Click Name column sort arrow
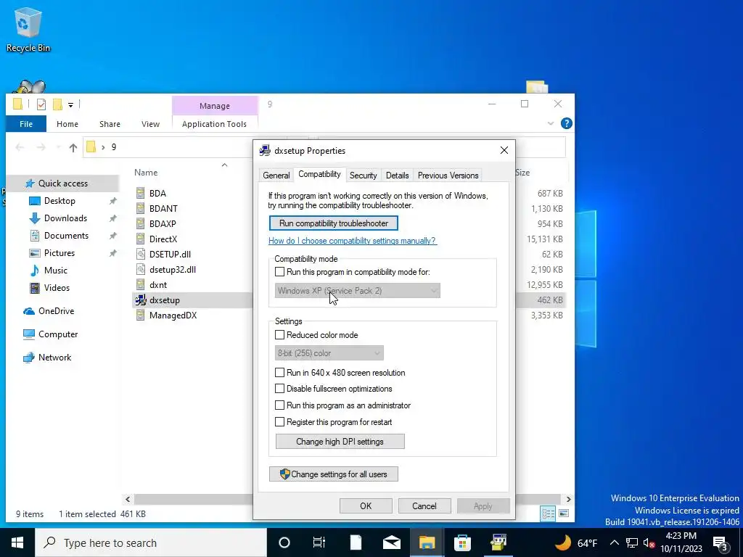Image resolution: width=743 pixels, height=557 pixels. coord(225,165)
